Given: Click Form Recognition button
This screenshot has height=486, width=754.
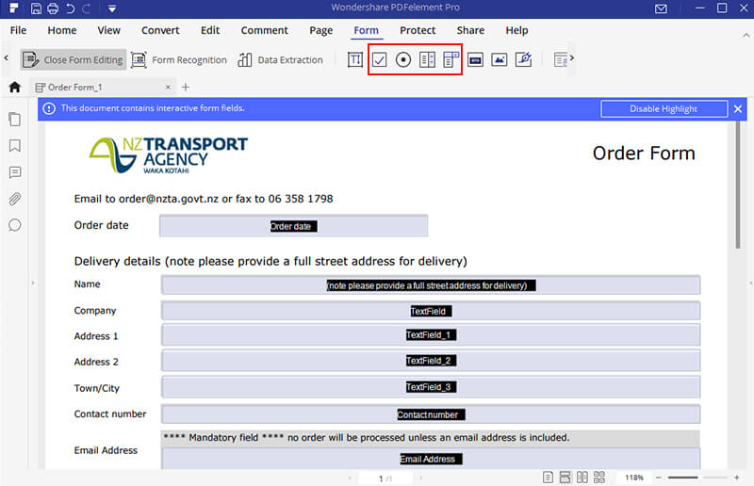Looking at the screenshot, I should pyautogui.click(x=178, y=59).
